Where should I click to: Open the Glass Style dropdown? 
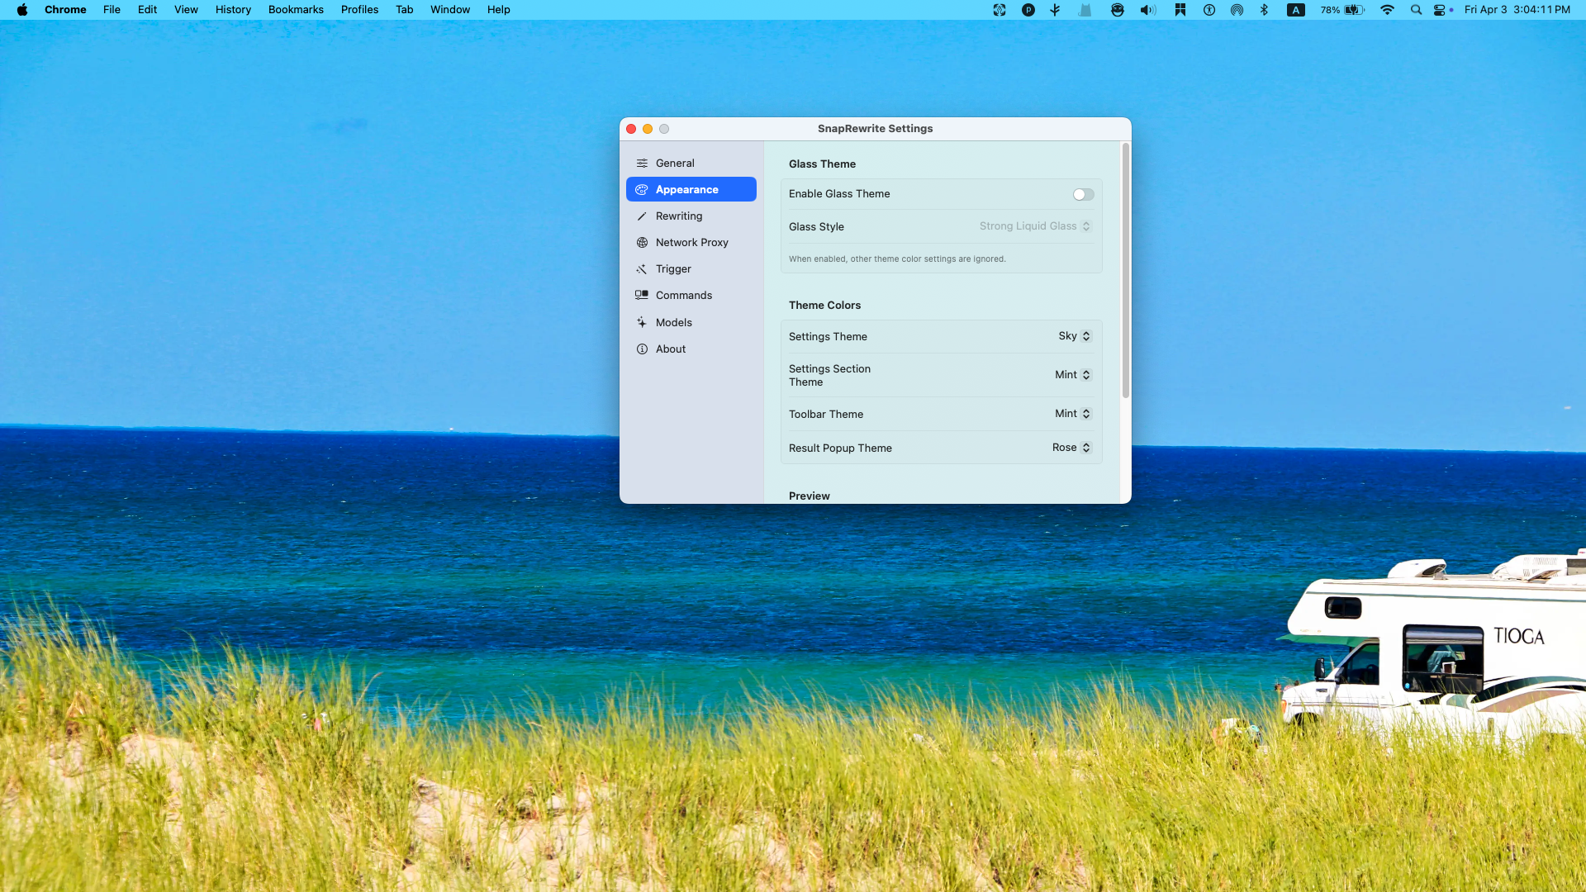click(1035, 226)
